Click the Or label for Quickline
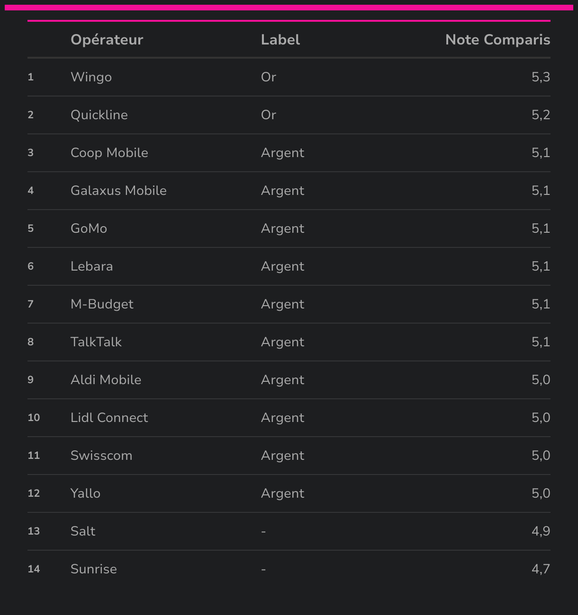 (x=269, y=115)
